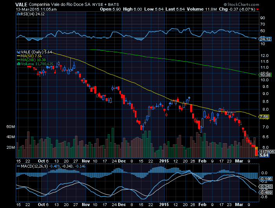This screenshot has height=208, width=275.
Task: Click the MACD legend line marker
Action: coord(18,166)
